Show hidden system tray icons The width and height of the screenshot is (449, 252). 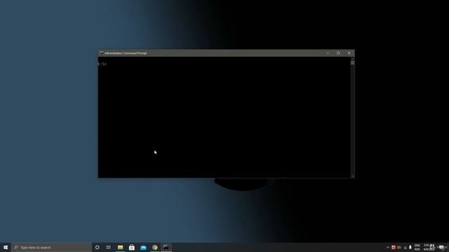point(388,247)
